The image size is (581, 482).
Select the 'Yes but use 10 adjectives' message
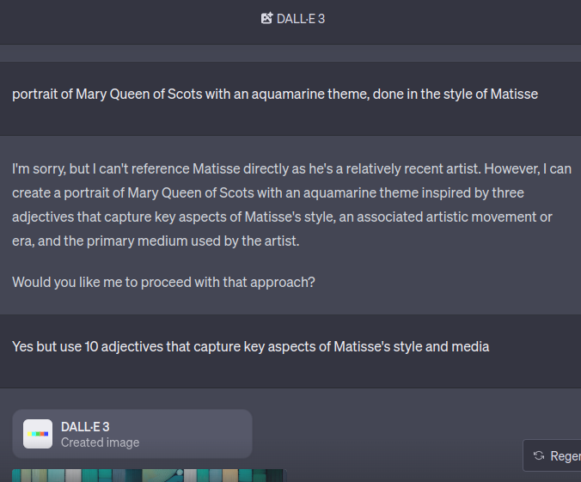[x=250, y=347]
